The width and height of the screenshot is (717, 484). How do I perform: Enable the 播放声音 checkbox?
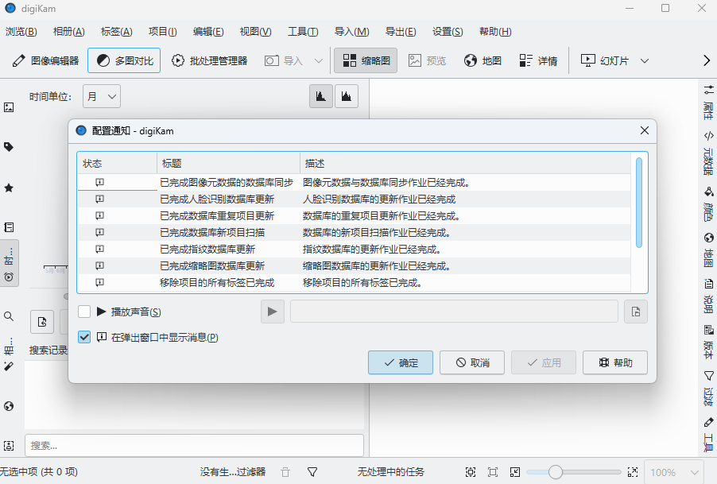pos(84,312)
